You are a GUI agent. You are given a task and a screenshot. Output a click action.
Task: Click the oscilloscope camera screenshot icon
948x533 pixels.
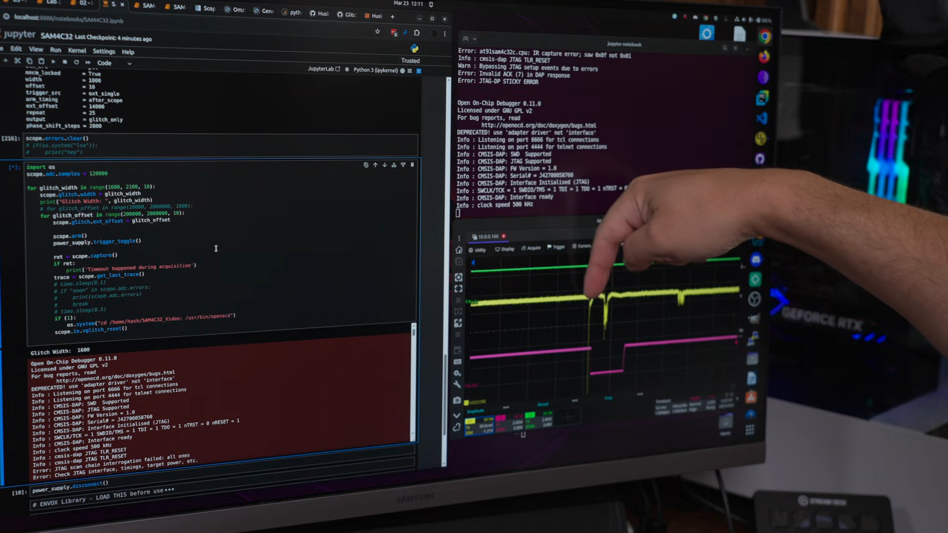click(457, 400)
